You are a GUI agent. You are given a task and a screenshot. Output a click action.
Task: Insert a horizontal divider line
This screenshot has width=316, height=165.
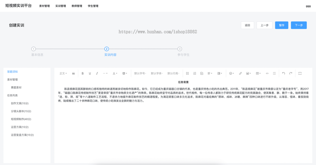[274, 73]
